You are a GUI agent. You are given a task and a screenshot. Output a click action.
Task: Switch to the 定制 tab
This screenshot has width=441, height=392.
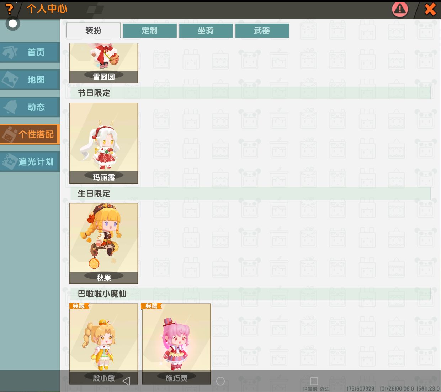[150, 31]
